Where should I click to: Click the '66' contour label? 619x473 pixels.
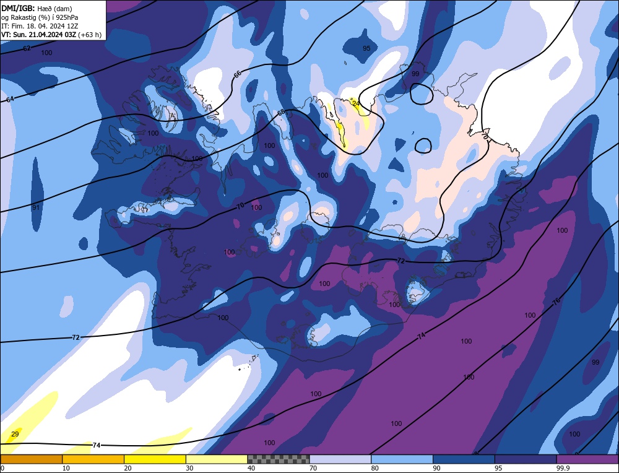pos(237,74)
